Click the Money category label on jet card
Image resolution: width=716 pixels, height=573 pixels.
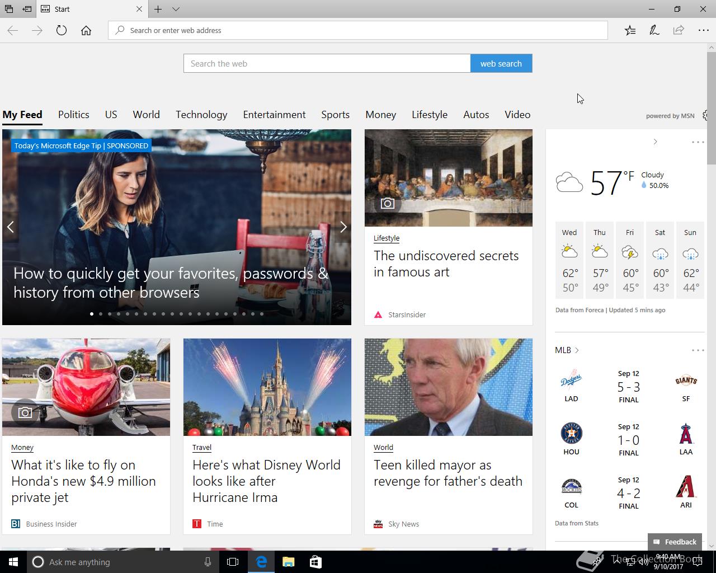pyautogui.click(x=22, y=447)
